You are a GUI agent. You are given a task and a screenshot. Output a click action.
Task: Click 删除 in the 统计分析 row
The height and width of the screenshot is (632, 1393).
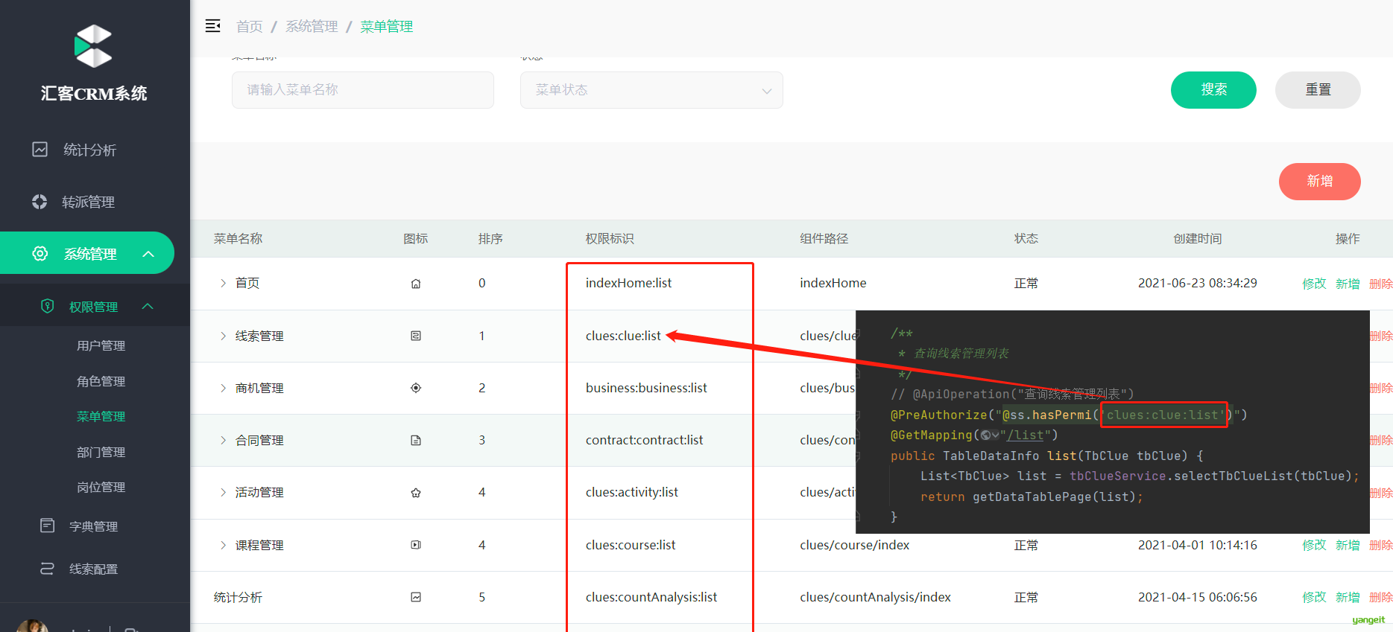pos(1380,597)
